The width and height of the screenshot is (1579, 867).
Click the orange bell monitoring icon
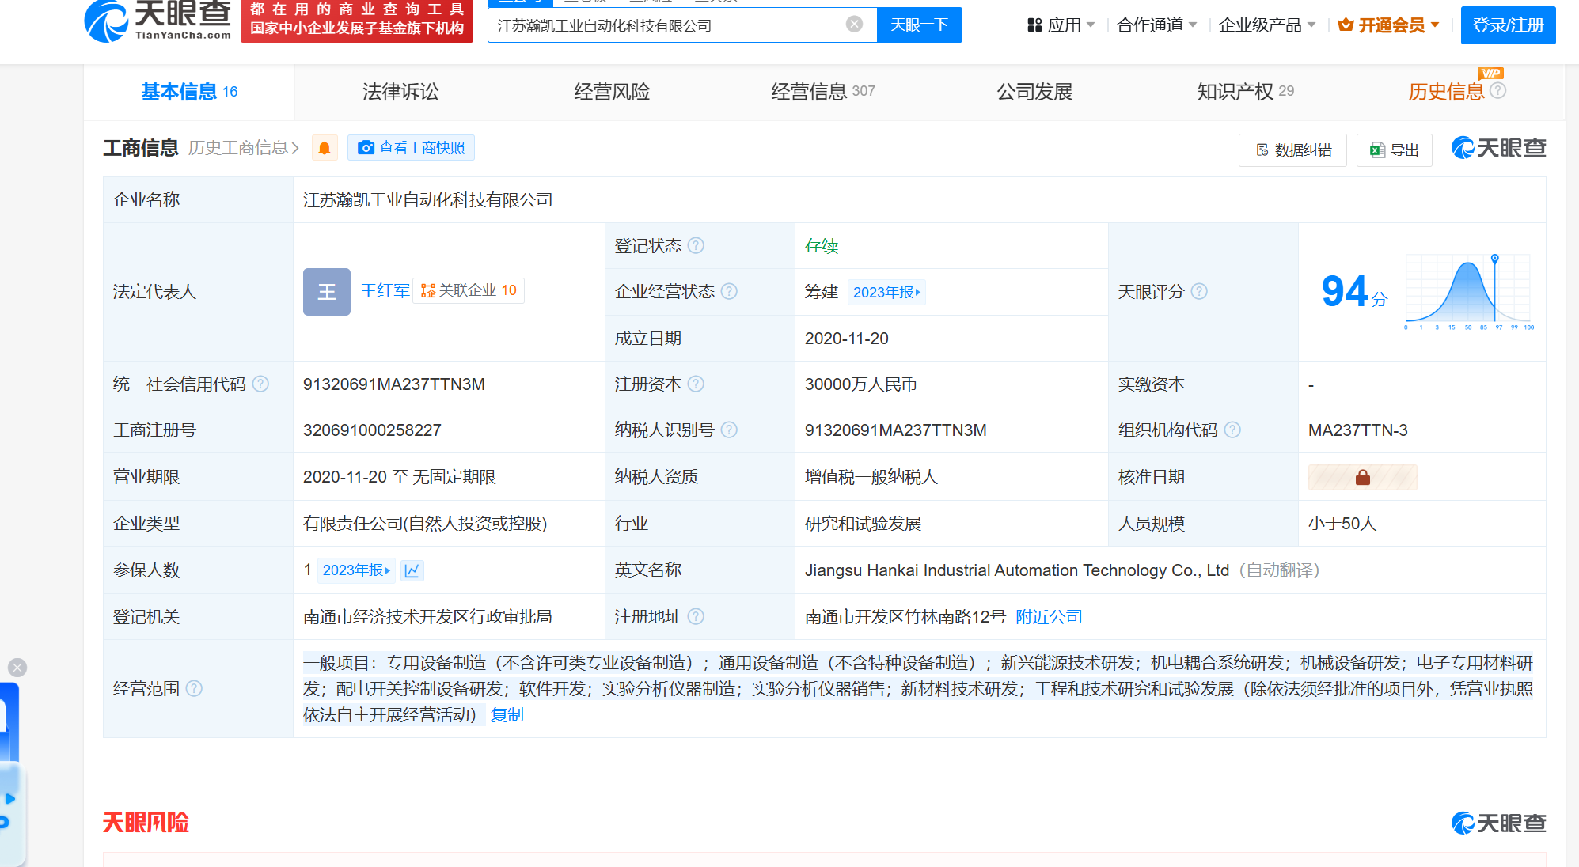tap(325, 148)
